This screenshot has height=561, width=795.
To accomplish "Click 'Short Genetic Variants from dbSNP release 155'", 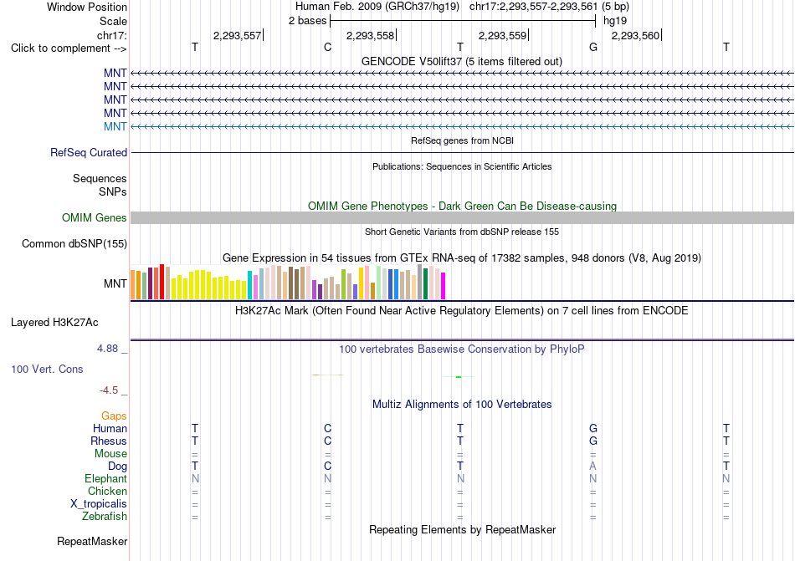I will (462, 232).
